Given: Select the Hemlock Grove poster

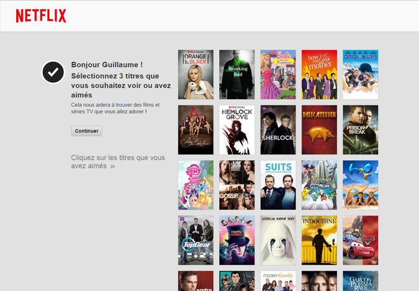Looking at the screenshot, I should [237, 130].
